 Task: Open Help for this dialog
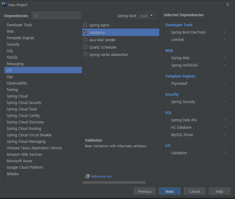pos(219,191)
